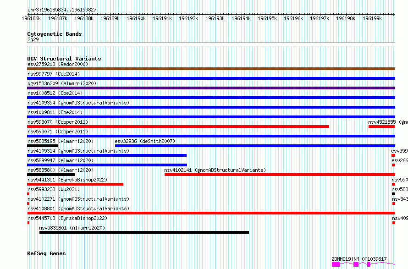Select nsv4105314 (gnomADStructuralVariants) label
This screenshot has height=269, width=408.
pos(78,151)
